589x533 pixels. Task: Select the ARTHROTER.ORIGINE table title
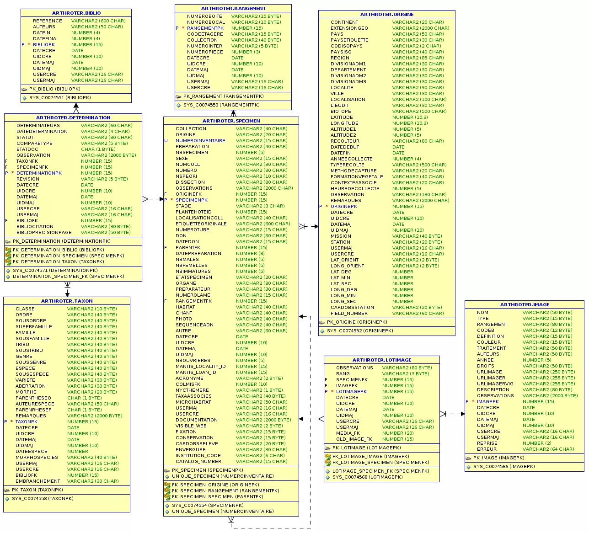(x=387, y=15)
